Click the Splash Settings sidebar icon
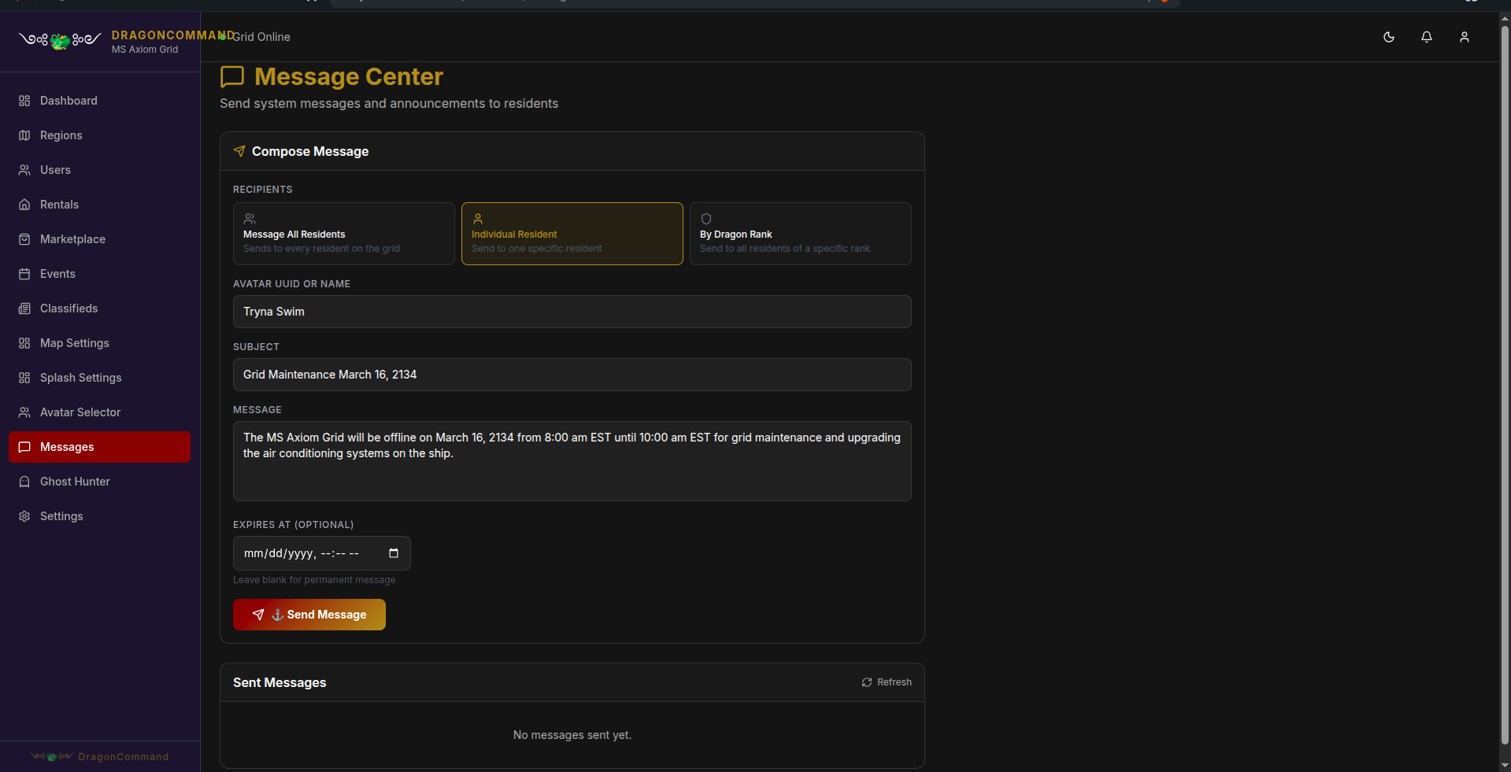 tap(24, 378)
